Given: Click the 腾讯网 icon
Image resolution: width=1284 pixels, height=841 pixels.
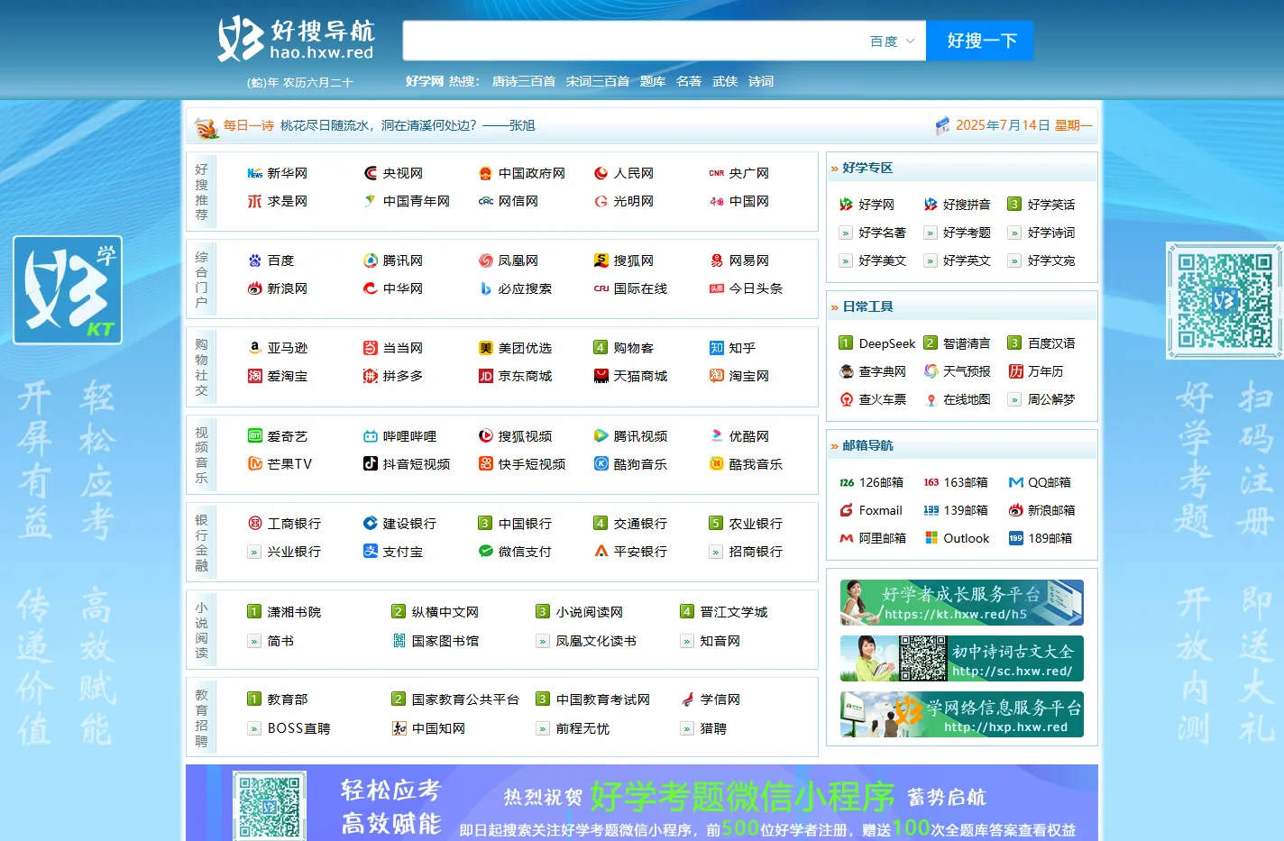Looking at the screenshot, I should click(371, 261).
